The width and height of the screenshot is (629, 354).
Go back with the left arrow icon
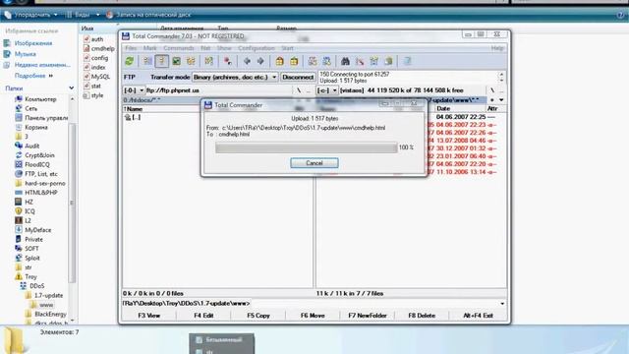[247, 61]
